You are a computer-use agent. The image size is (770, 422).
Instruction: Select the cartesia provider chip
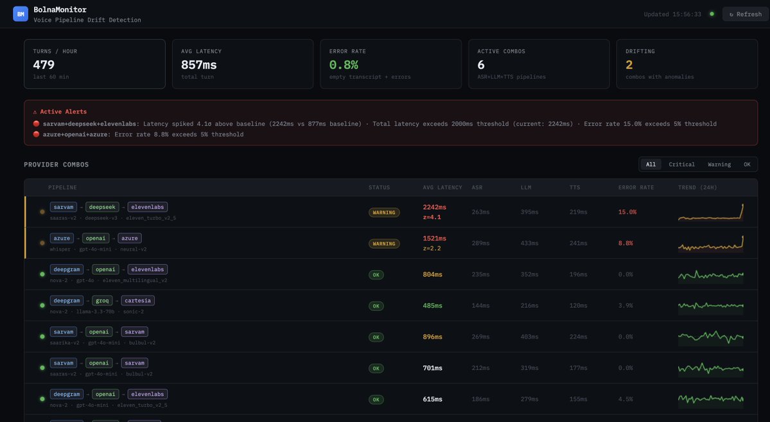[x=138, y=301]
